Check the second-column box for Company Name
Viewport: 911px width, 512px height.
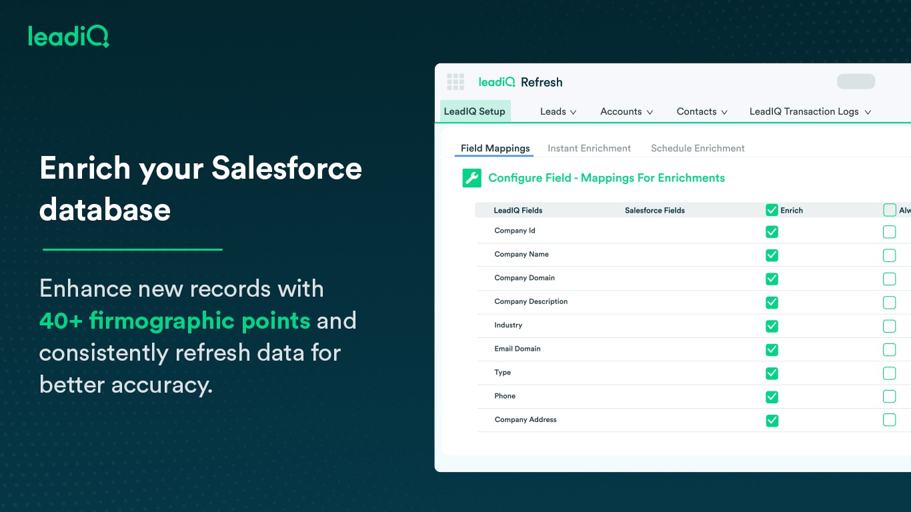pos(889,255)
